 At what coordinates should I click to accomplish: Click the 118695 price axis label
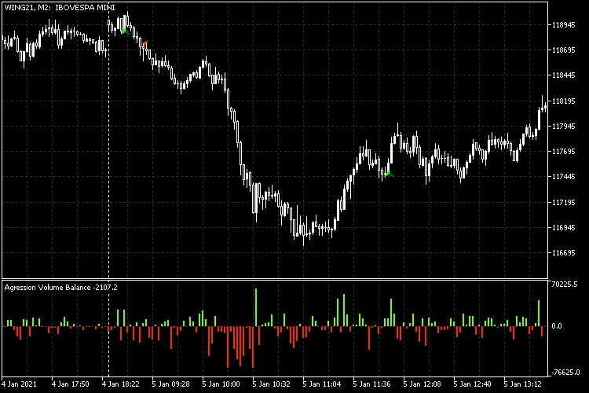(563, 50)
